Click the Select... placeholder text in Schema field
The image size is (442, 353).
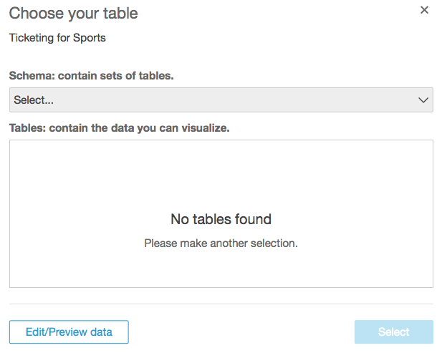tap(34, 100)
